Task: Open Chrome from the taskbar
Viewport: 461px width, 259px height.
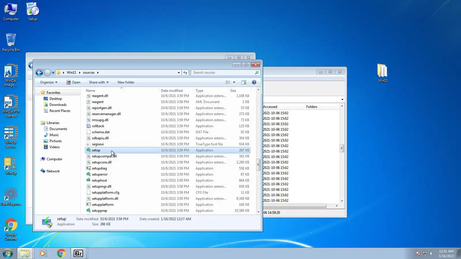Action: click(x=61, y=254)
